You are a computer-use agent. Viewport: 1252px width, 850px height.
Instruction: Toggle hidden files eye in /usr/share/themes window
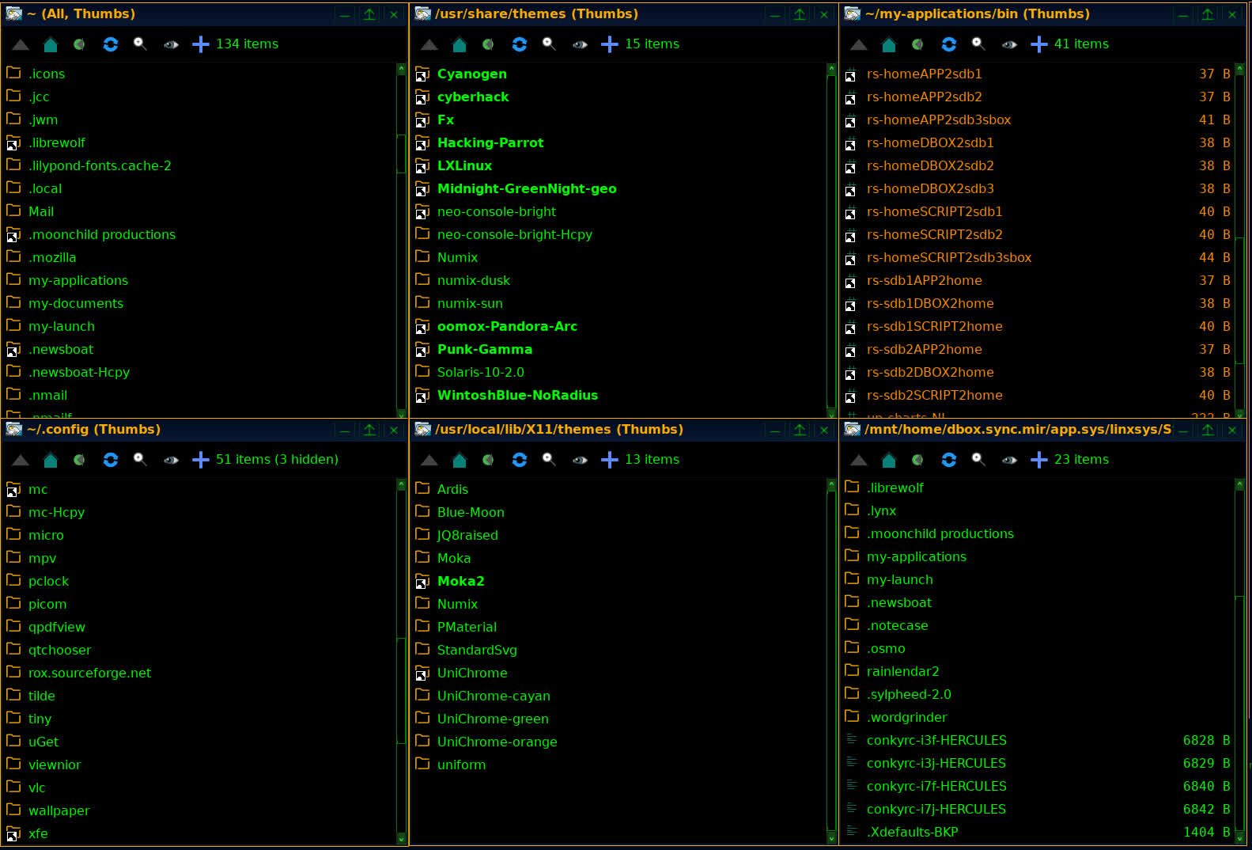(x=580, y=44)
